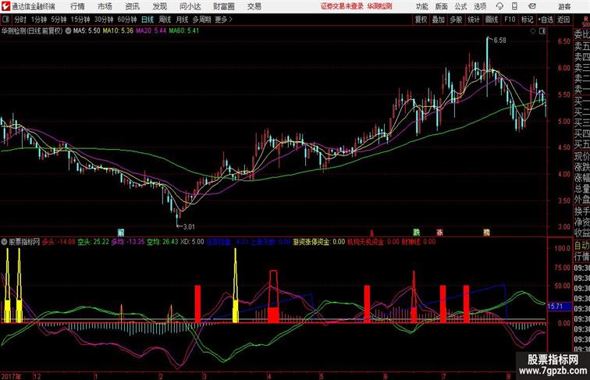The image size is (590, 380).
Task: Open dropdown arrow beside 股票指标网 indicator
Action: pyautogui.click(x=4, y=242)
